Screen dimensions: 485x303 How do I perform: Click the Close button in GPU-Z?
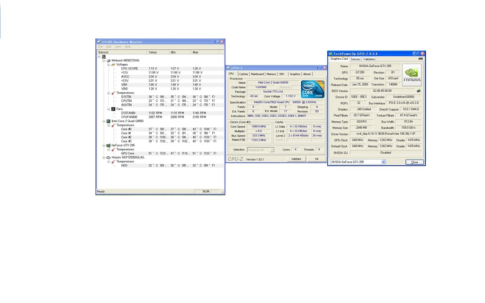pos(414,162)
